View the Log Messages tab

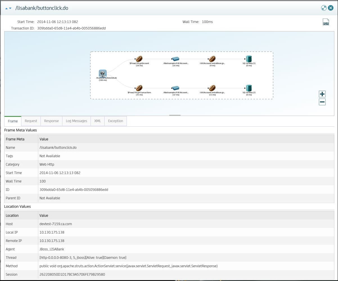pos(76,121)
